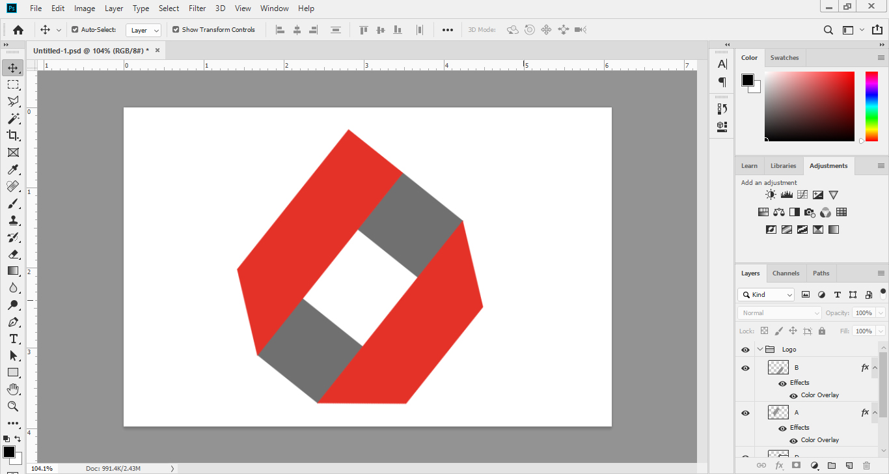
Task: Select the Eraser tool
Action: click(x=13, y=254)
